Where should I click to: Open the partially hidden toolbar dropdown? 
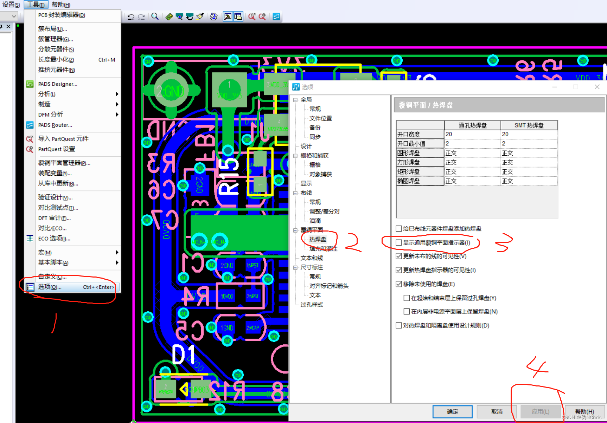point(13,16)
